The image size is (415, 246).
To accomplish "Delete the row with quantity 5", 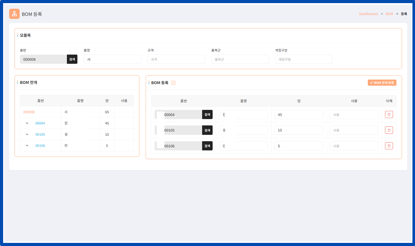I will (389, 146).
